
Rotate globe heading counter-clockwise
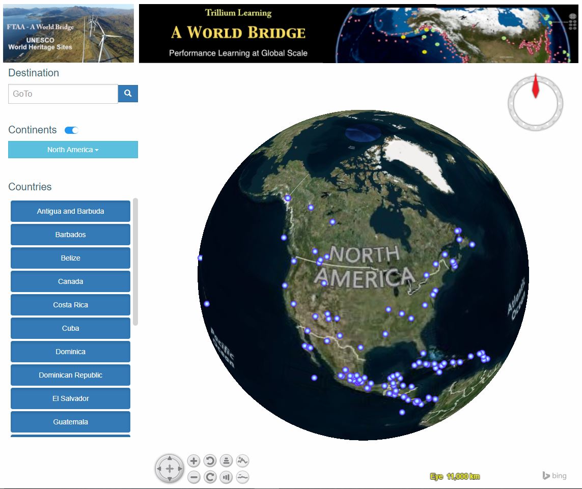[x=210, y=461]
